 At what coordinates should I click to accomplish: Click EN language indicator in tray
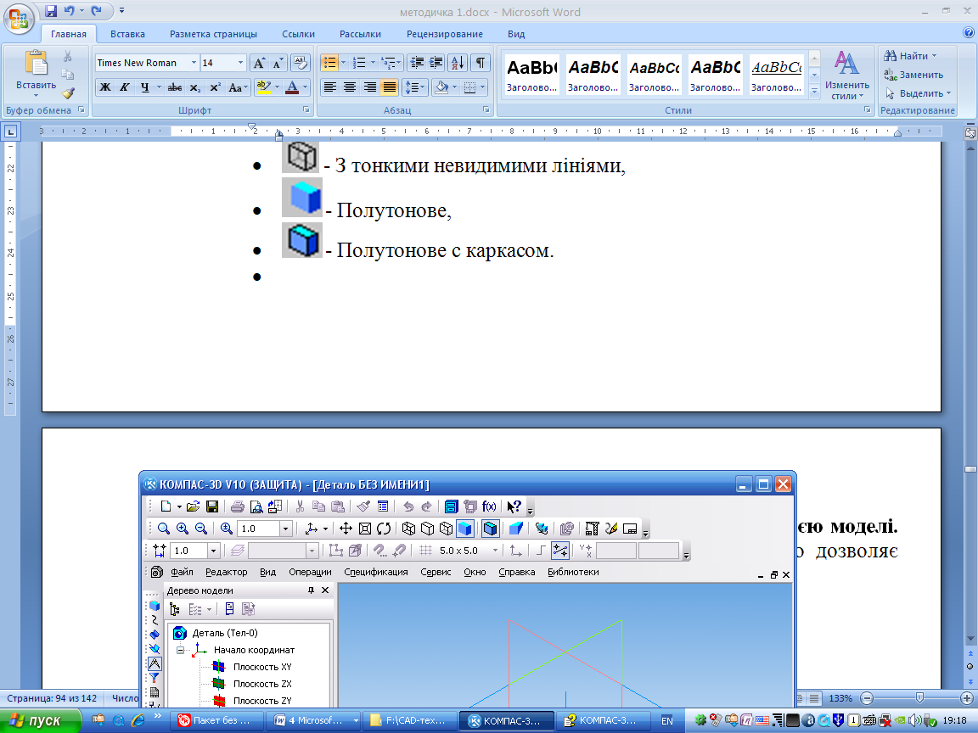pyautogui.click(x=666, y=721)
